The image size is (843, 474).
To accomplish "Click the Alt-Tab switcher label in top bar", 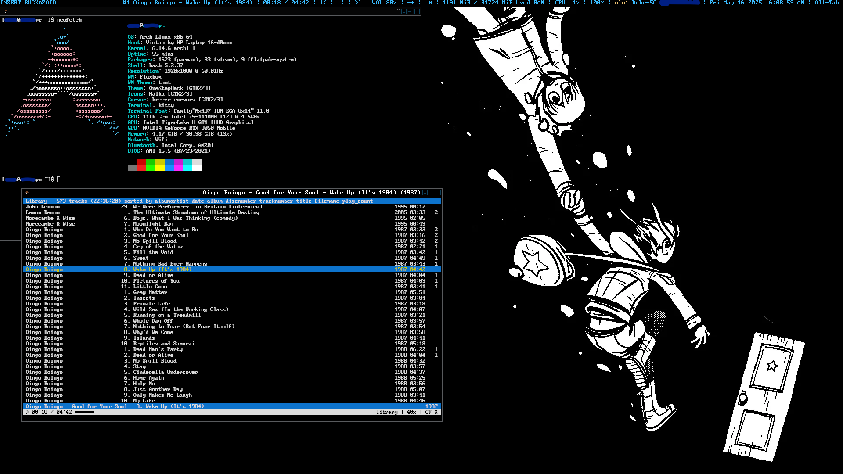I will pos(827,3).
